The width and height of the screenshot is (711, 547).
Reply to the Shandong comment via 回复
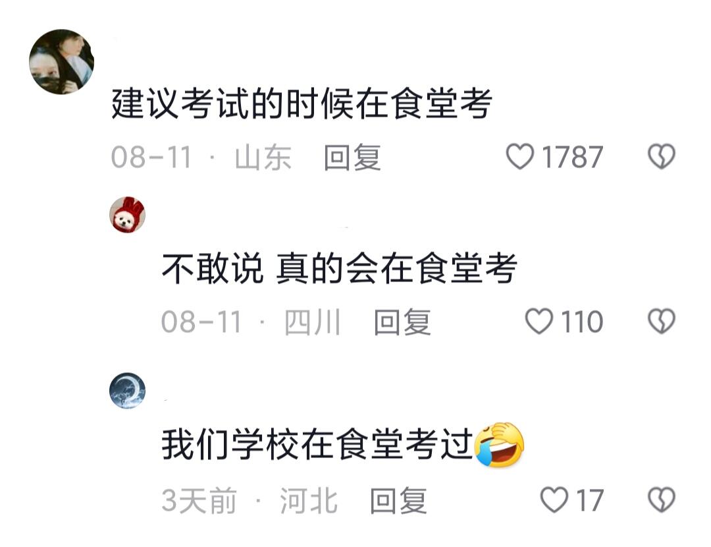(352, 157)
